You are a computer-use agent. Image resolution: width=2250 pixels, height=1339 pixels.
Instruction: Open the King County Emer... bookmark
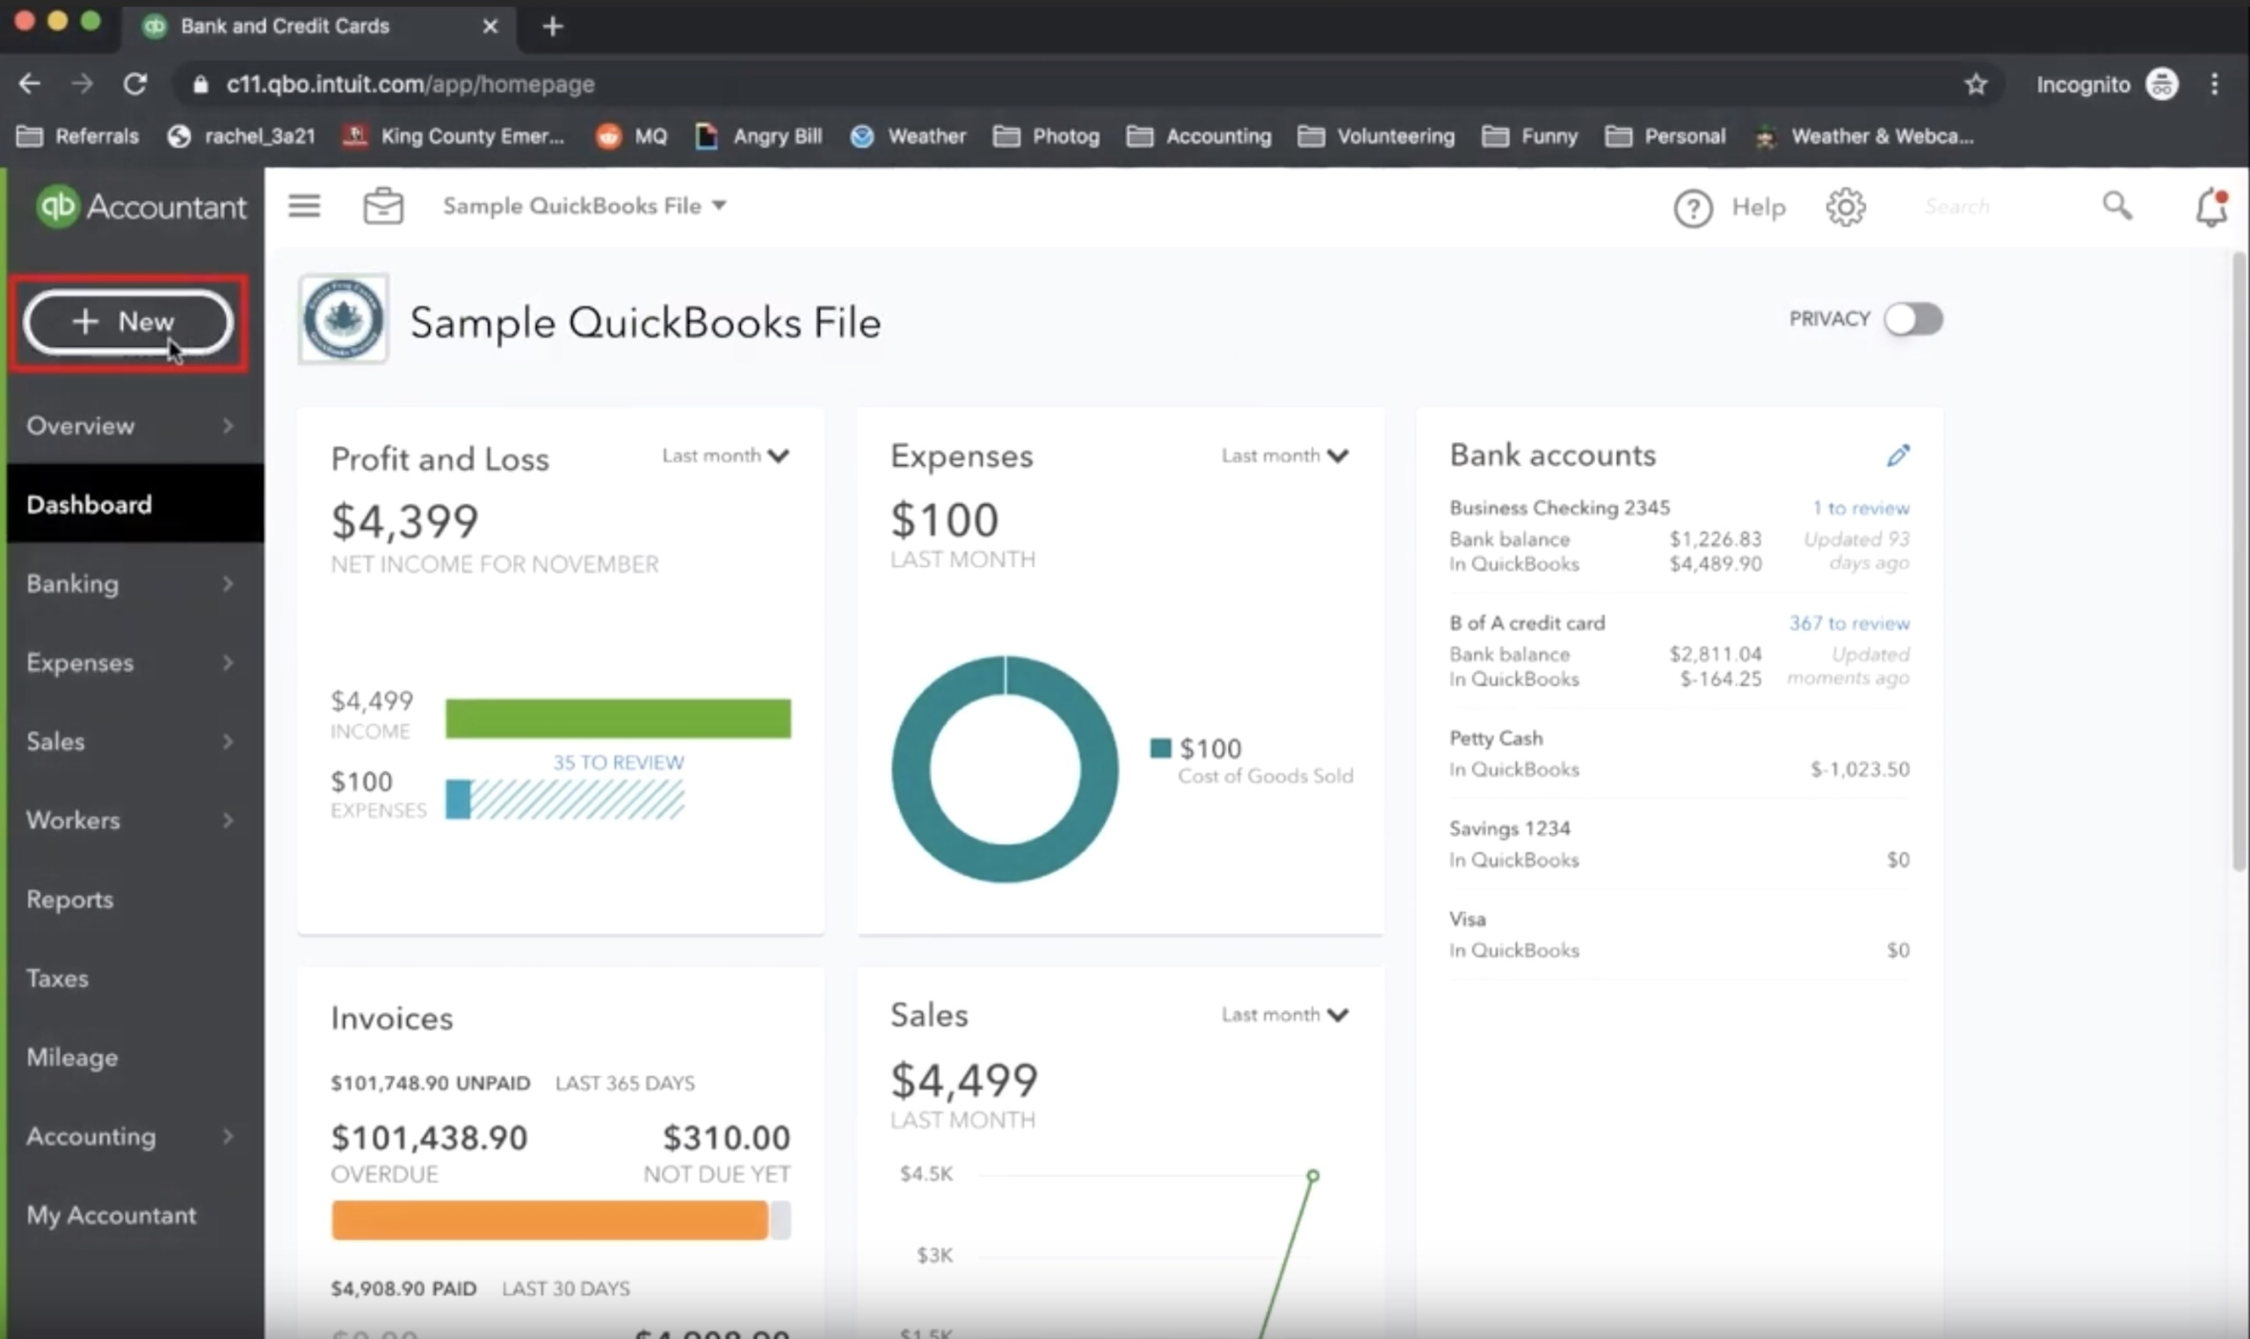tap(454, 136)
